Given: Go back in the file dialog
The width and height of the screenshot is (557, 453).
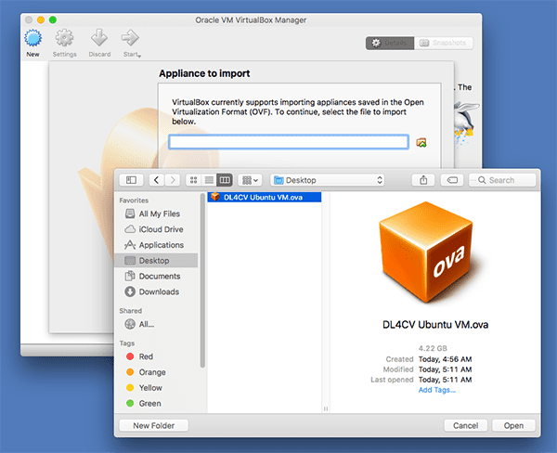Looking at the screenshot, I should [x=157, y=180].
